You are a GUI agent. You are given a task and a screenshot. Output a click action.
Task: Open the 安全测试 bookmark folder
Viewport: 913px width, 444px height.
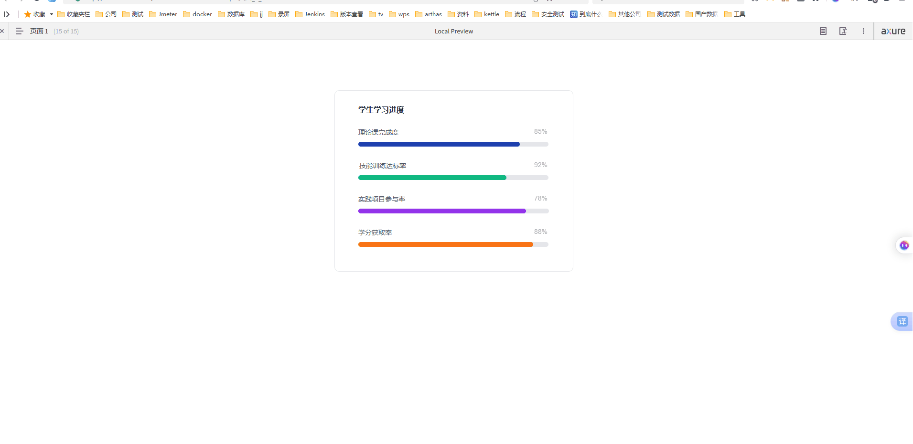pos(548,14)
